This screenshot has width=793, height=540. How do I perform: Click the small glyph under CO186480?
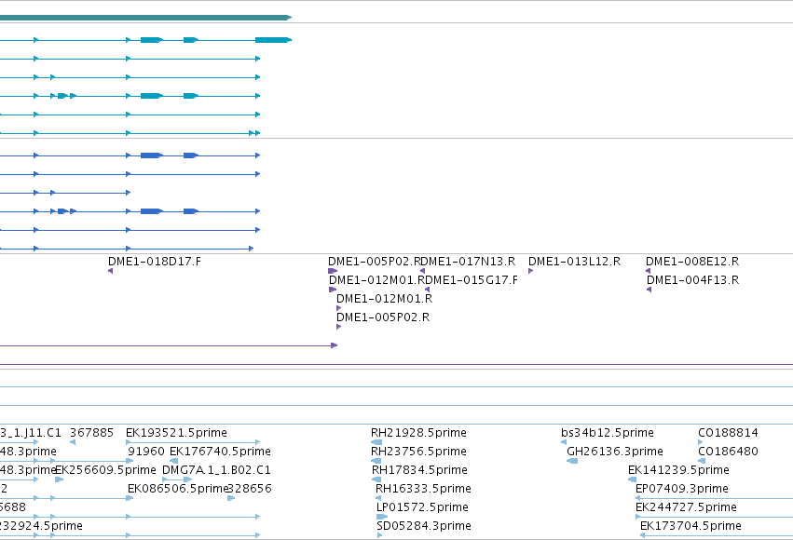click(702, 461)
